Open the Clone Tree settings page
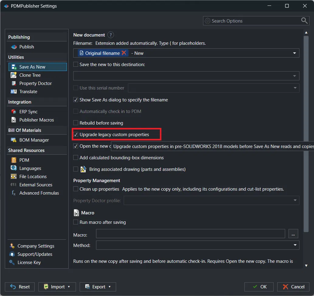This screenshot has width=314, height=296. (37, 75)
